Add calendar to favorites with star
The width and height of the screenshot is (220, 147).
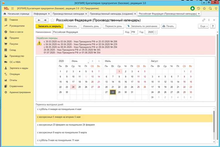(x=53, y=20)
